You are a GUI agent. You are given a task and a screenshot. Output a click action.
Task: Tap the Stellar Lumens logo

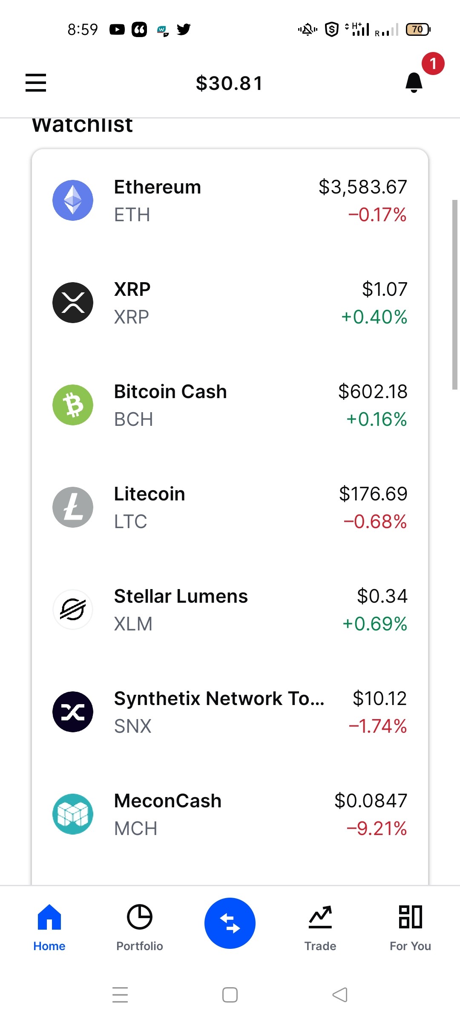73,610
